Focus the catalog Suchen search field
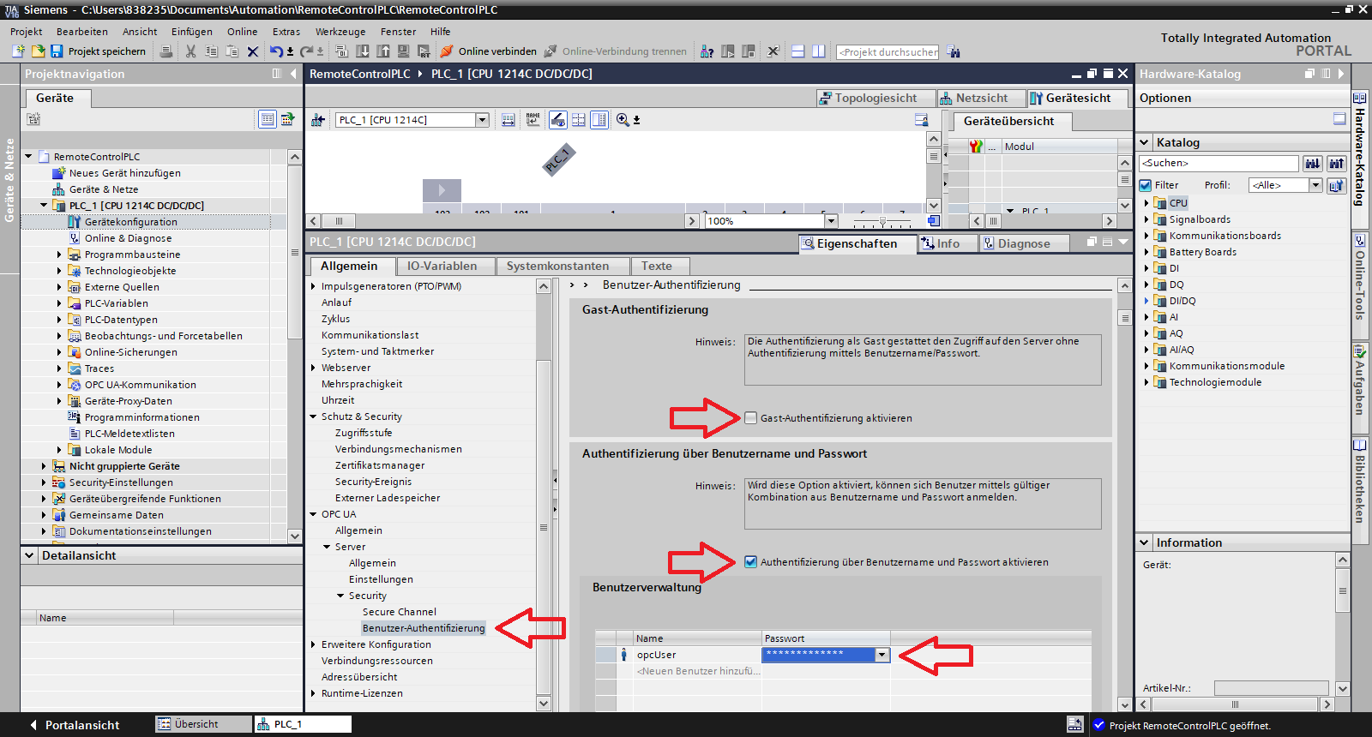The width and height of the screenshot is (1372, 737). click(x=1219, y=163)
